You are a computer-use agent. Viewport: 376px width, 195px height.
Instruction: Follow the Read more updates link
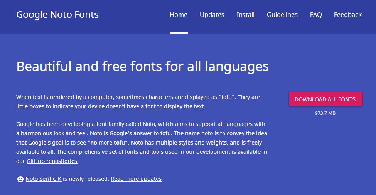136,179
